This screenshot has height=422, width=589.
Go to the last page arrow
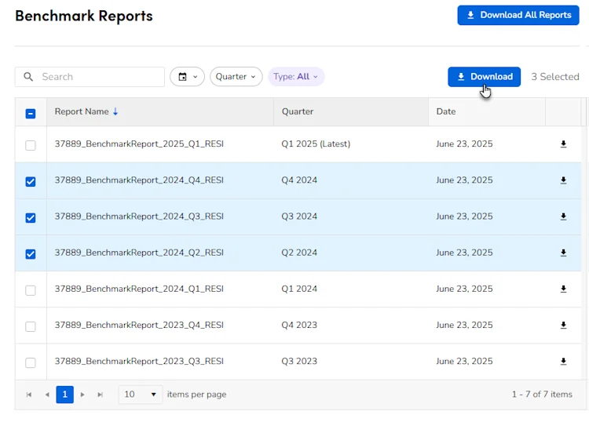pyautogui.click(x=100, y=395)
